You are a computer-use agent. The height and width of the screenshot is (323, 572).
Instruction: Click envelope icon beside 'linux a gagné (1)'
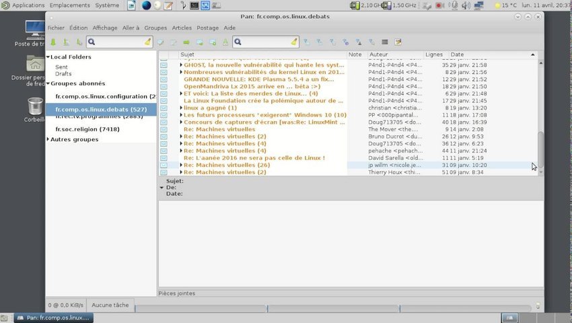pos(164,108)
